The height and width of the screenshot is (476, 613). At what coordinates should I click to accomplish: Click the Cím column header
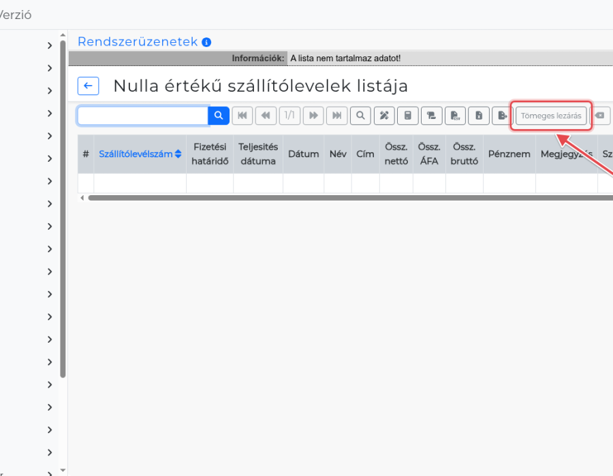365,154
